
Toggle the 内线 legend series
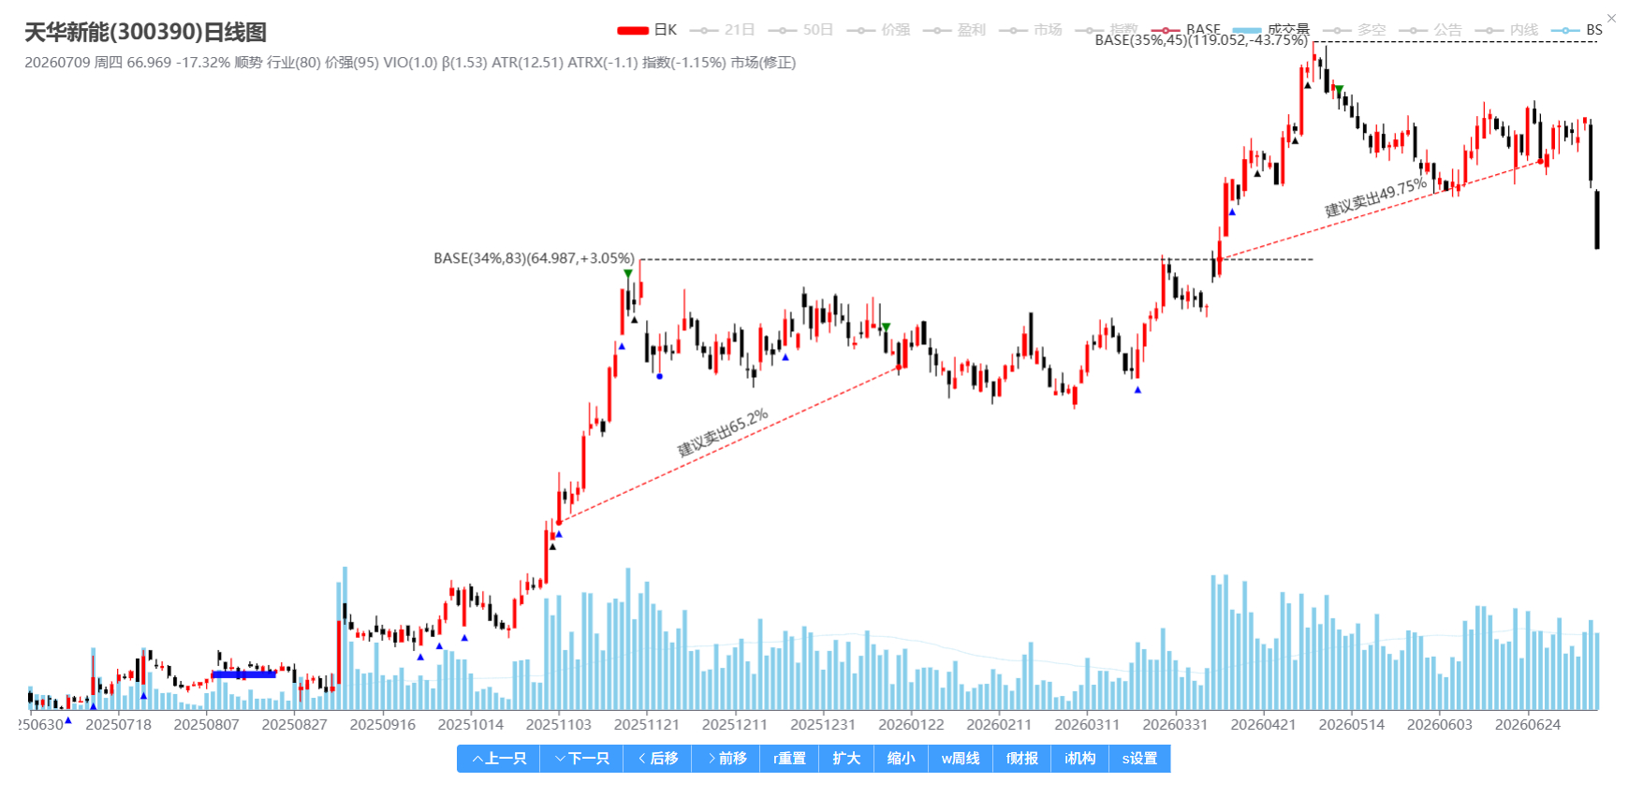tap(1506, 30)
